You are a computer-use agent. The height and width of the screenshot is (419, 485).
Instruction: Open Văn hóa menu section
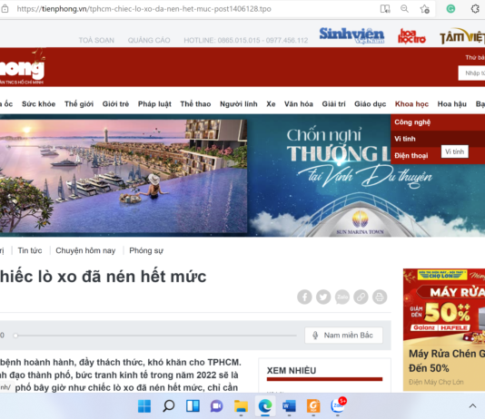(x=299, y=104)
